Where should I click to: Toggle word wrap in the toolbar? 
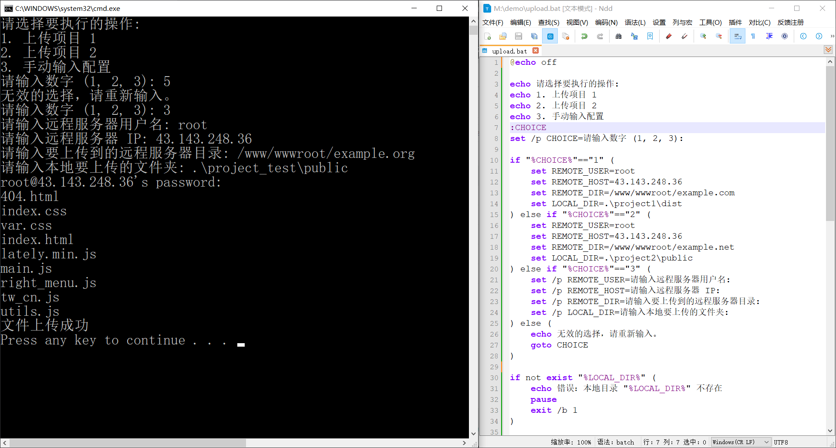click(x=738, y=37)
